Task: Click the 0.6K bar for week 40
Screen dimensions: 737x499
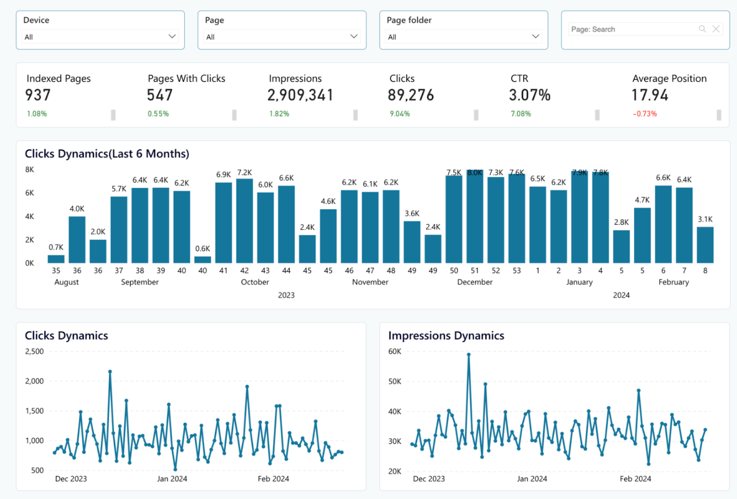Action: [x=203, y=260]
